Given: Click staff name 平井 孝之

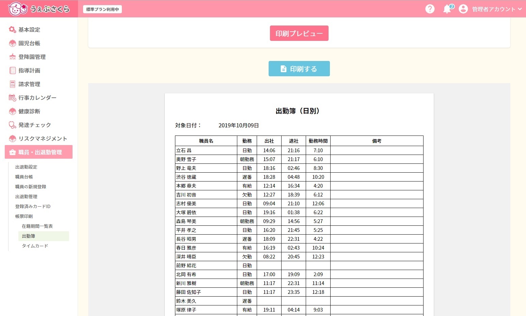Looking at the screenshot, I should point(186,230).
